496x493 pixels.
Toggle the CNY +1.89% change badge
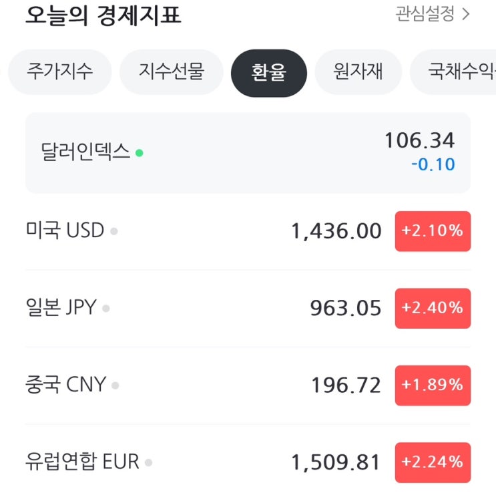pos(432,385)
